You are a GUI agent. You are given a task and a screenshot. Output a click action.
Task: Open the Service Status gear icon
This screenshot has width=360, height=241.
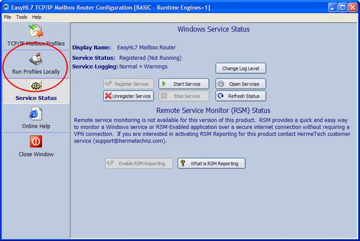click(36, 86)
